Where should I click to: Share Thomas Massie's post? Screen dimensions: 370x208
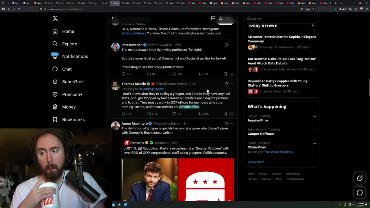tap(232, 114)
